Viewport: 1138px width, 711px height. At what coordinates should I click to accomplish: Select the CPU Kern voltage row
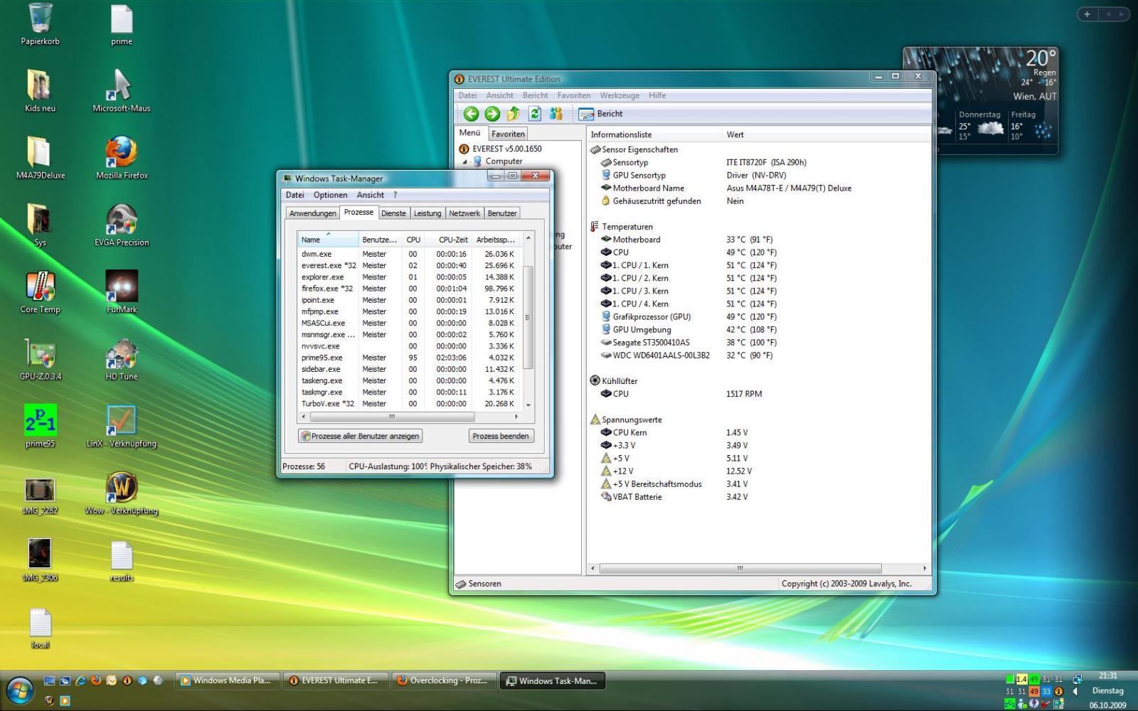click(x=757, y=432)
